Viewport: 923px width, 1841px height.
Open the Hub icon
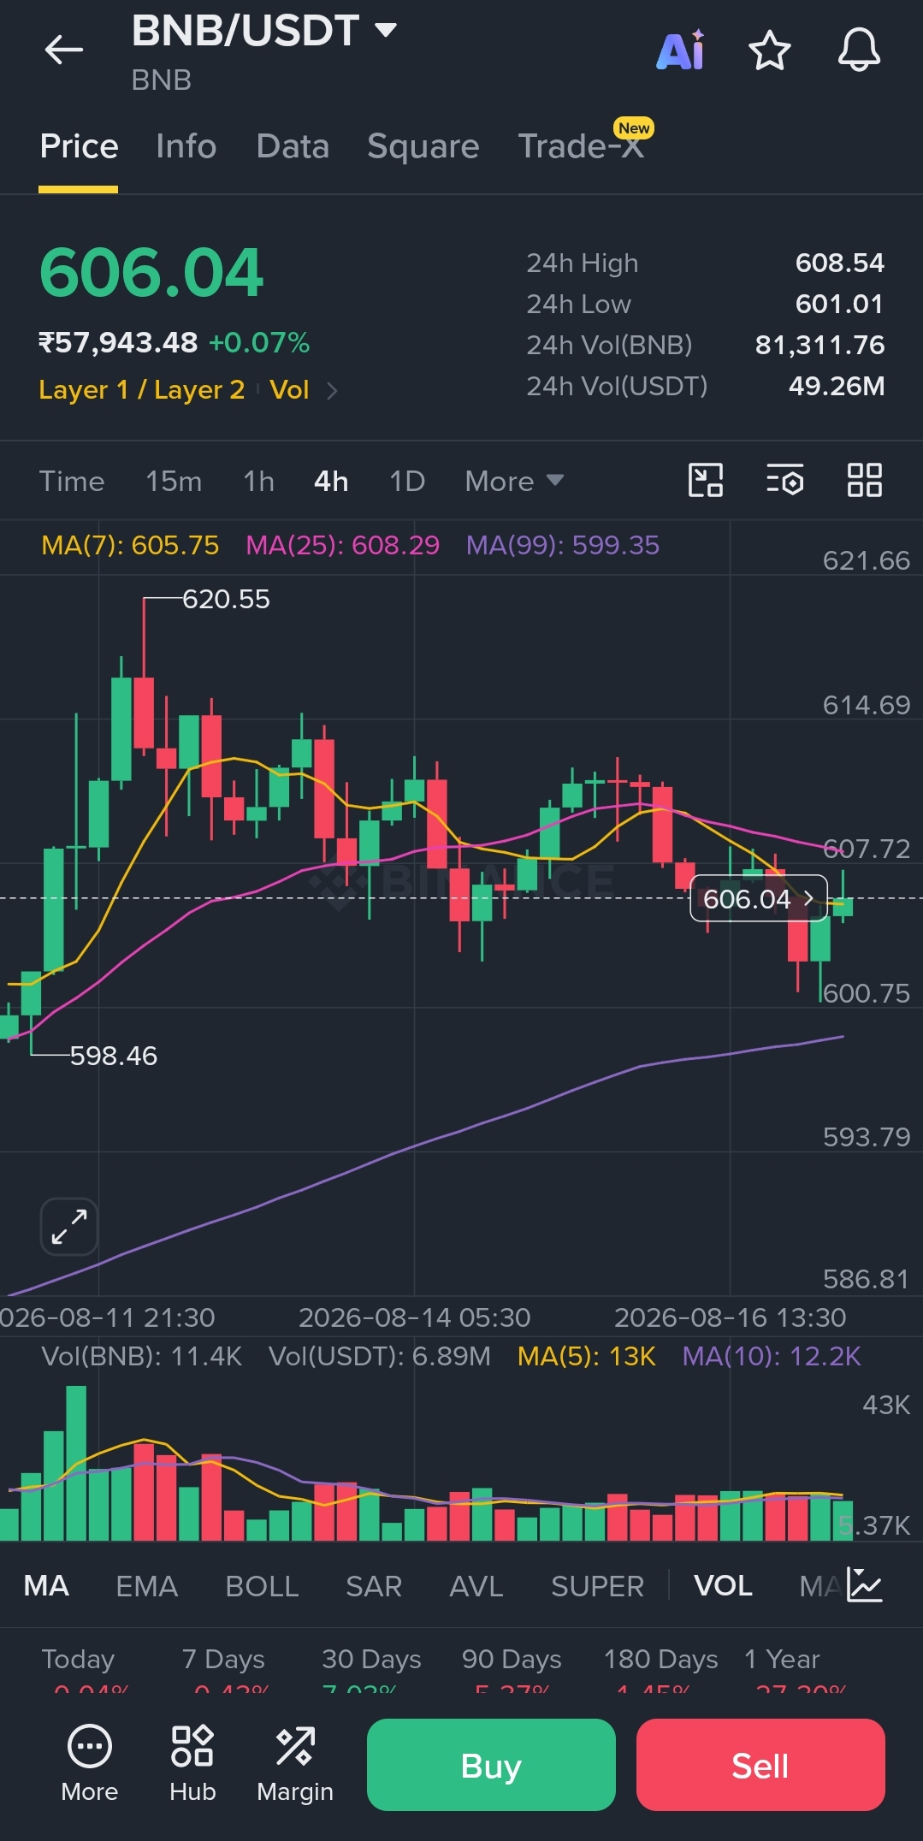(x=192, y=1764)
